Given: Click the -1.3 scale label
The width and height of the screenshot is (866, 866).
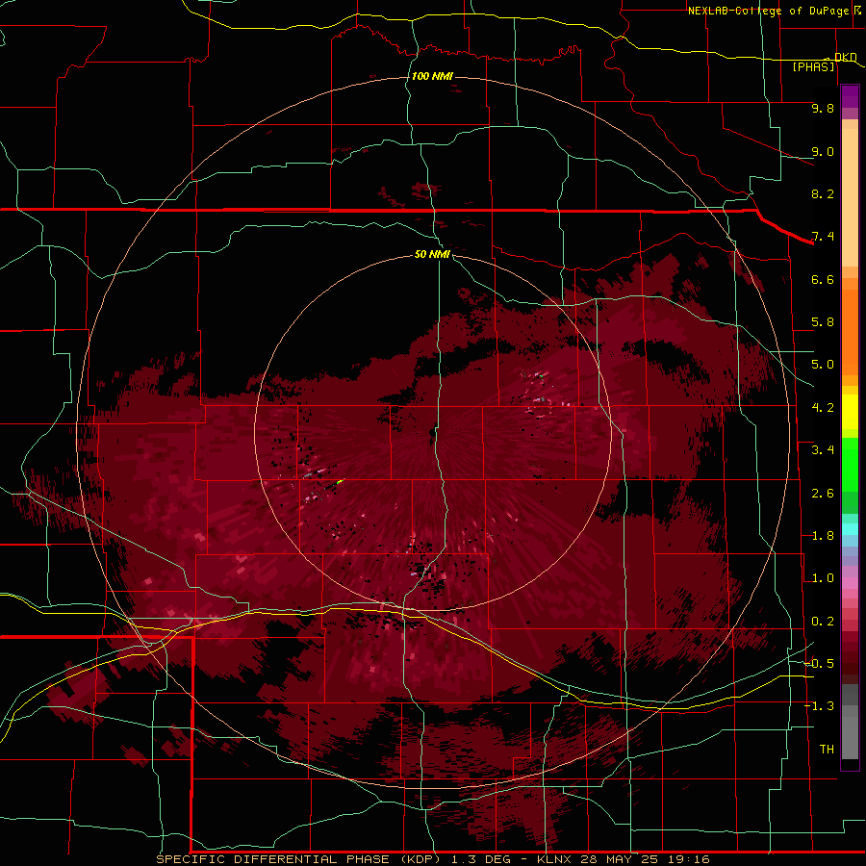Looking at the screenshot, I should 819,706.
